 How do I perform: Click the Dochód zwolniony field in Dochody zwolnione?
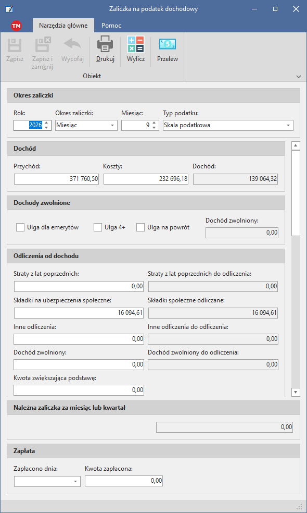[242, 233]
